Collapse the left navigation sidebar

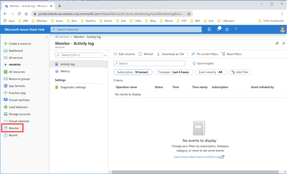tap(47, 37)
